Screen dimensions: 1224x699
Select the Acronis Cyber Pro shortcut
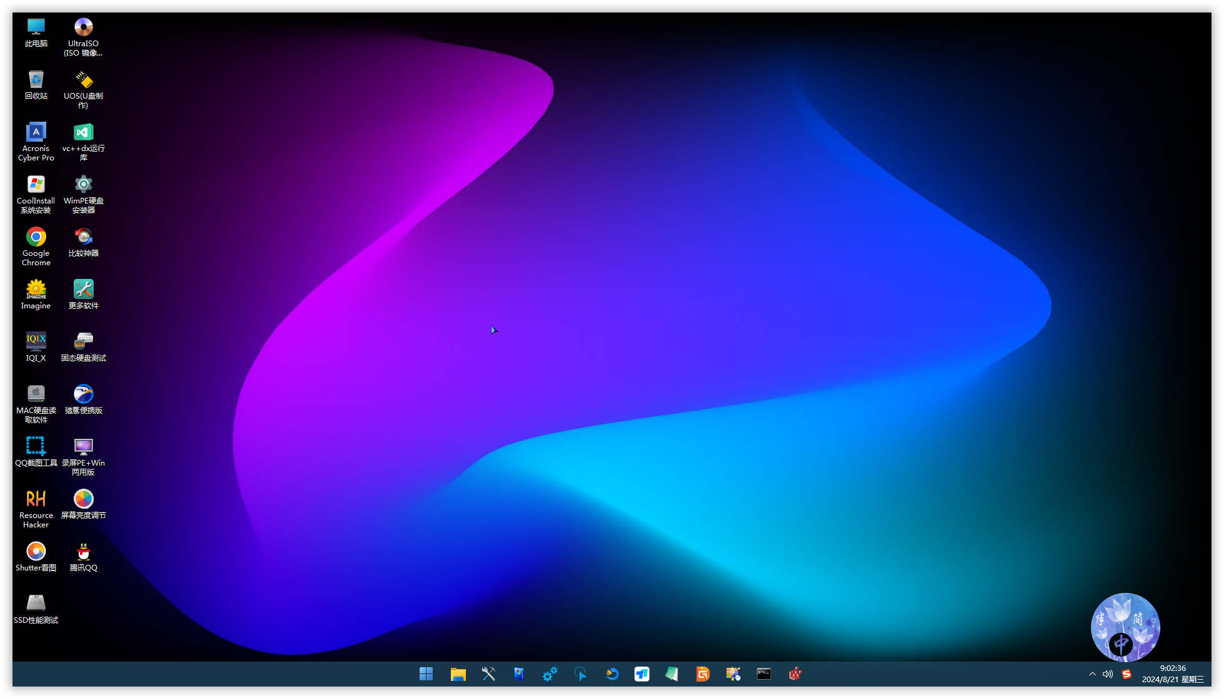coord(36,142)
